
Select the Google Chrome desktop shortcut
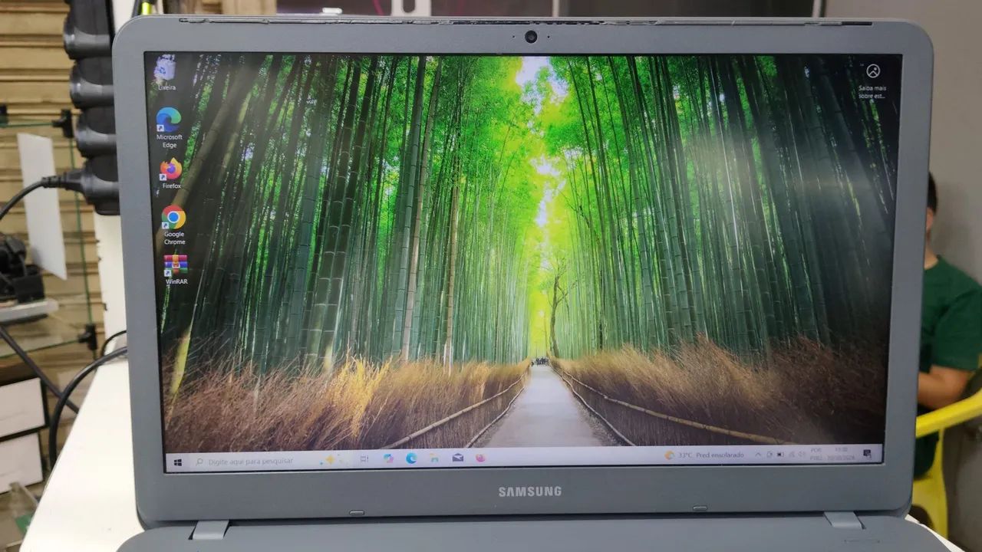174,225
